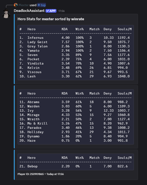Click the Hero Stats embed title
147x185 pixels.
tap(51, 19)
